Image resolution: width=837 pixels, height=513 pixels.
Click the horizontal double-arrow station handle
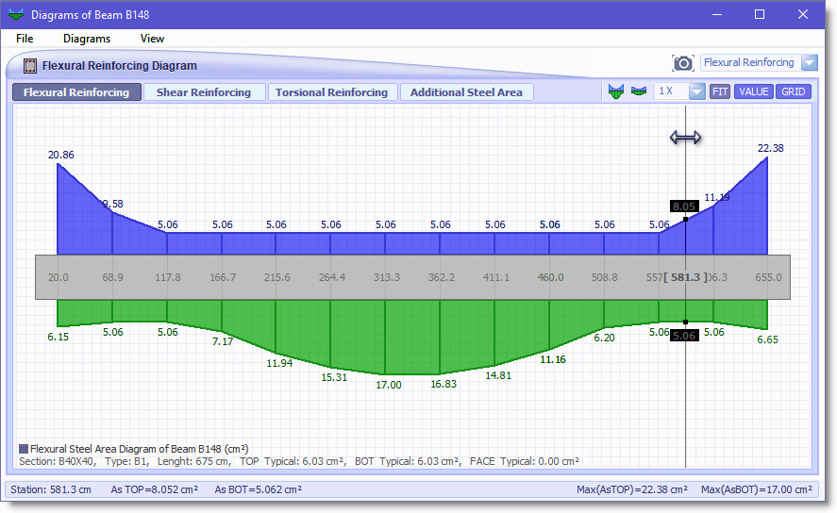coord(685,138)
